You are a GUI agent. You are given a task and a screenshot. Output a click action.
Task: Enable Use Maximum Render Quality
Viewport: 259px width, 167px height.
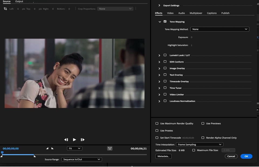157,123
